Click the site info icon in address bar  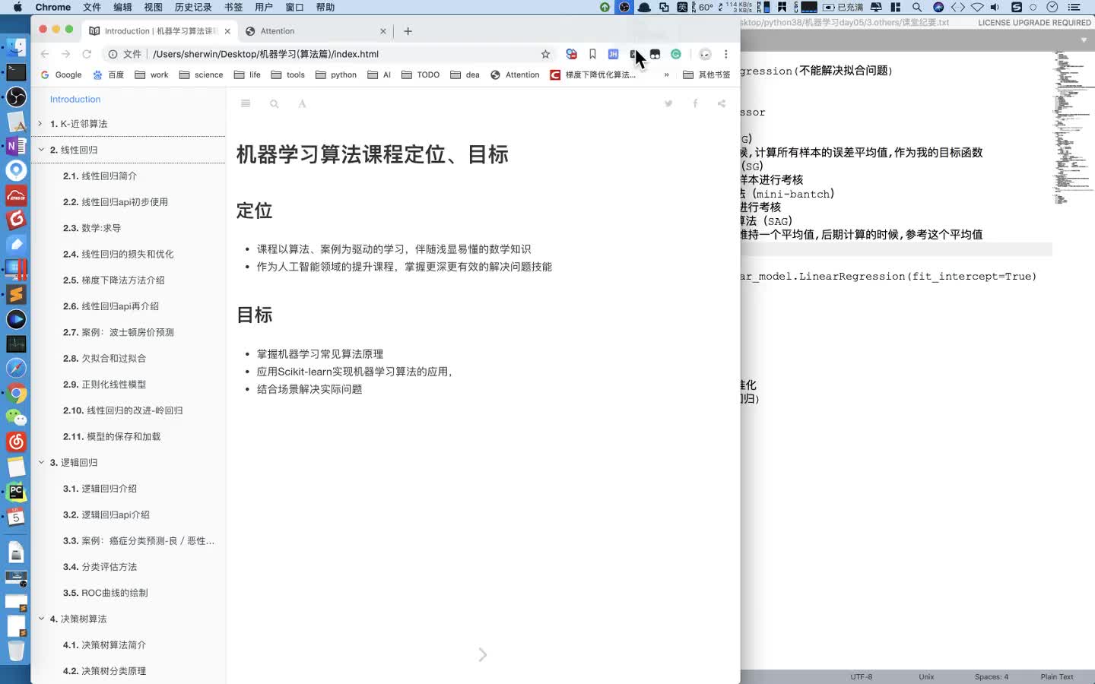(113, 54)
